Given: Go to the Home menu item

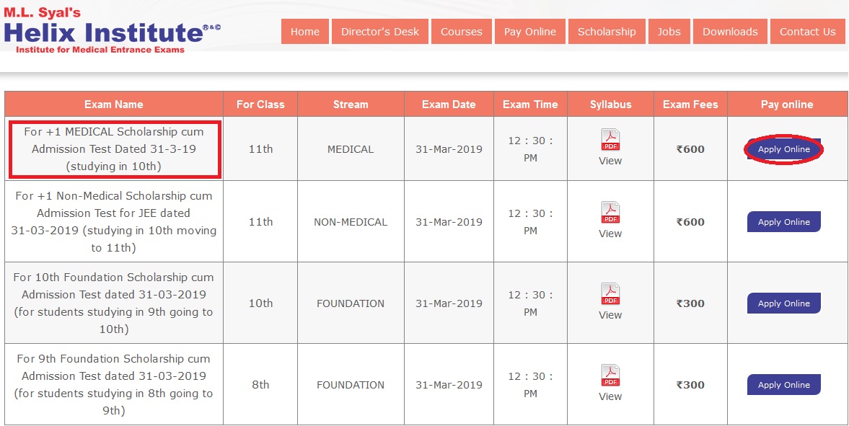Looking at the screenshot, I should (305, 32).
